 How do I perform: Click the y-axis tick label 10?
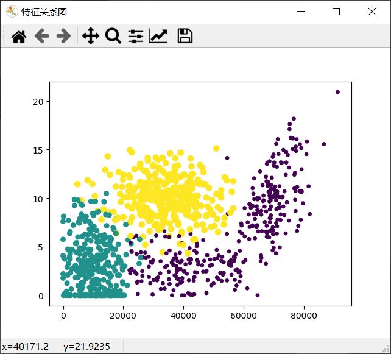click(x=38, y=199)
